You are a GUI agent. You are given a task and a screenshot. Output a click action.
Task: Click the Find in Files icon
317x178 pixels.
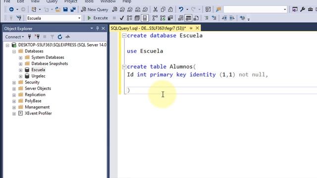[218, 9]
